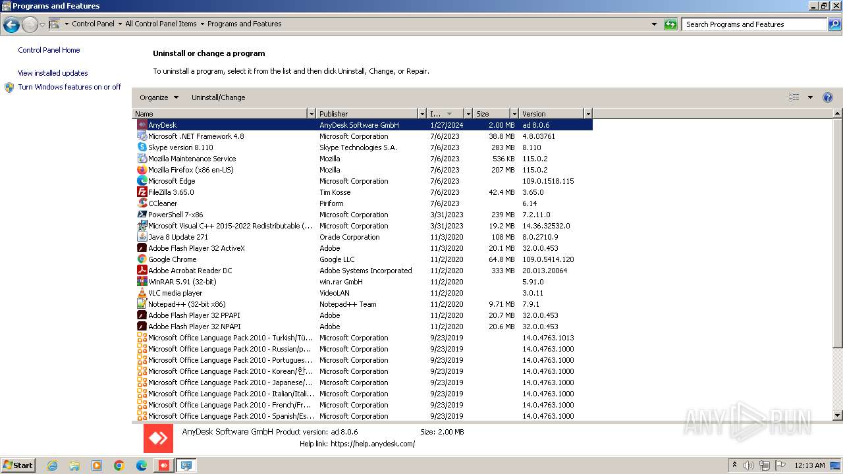Click the VLC media player icon
Viewport: 843px width, 474px height.
[142, 292]
